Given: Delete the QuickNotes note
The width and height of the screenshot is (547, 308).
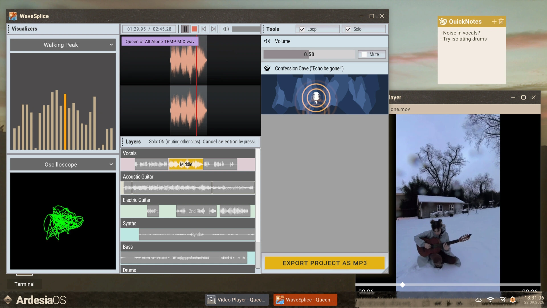Looking at the screenshot, I should point(501,22).
